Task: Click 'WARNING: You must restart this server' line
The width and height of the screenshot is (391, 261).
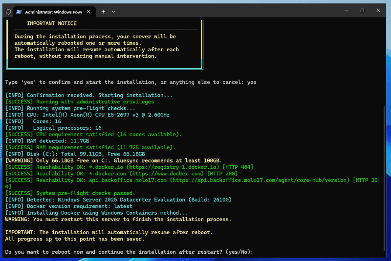Action: click(118, 220)
